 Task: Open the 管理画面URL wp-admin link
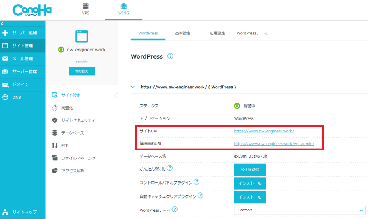tap(274, 144)
